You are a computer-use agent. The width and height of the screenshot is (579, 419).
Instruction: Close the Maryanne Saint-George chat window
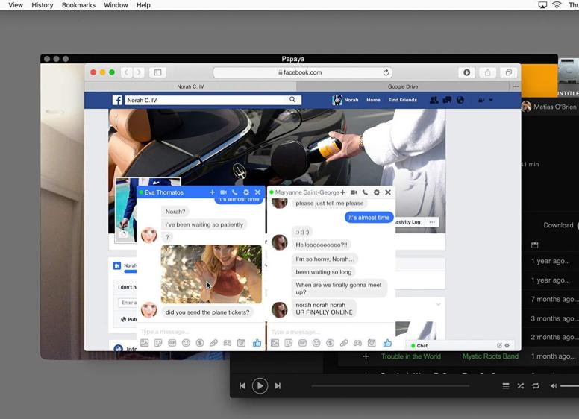point(388,192)
